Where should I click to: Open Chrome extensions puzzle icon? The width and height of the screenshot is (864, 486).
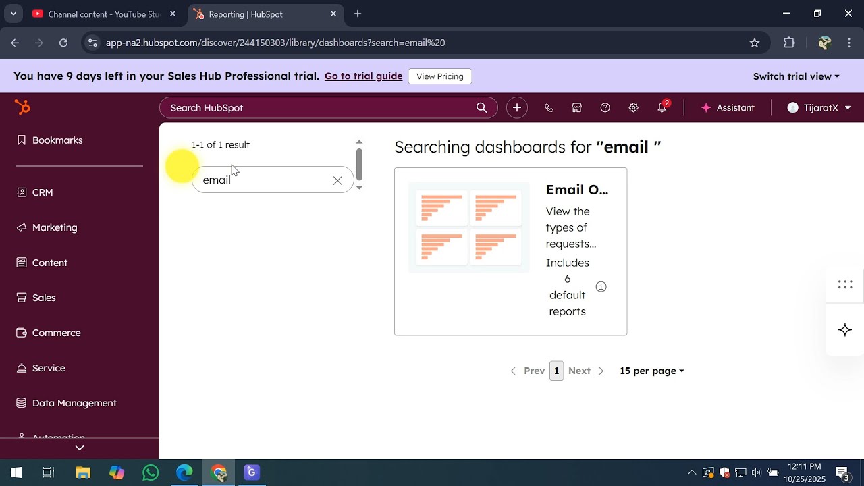click(789, 43)
